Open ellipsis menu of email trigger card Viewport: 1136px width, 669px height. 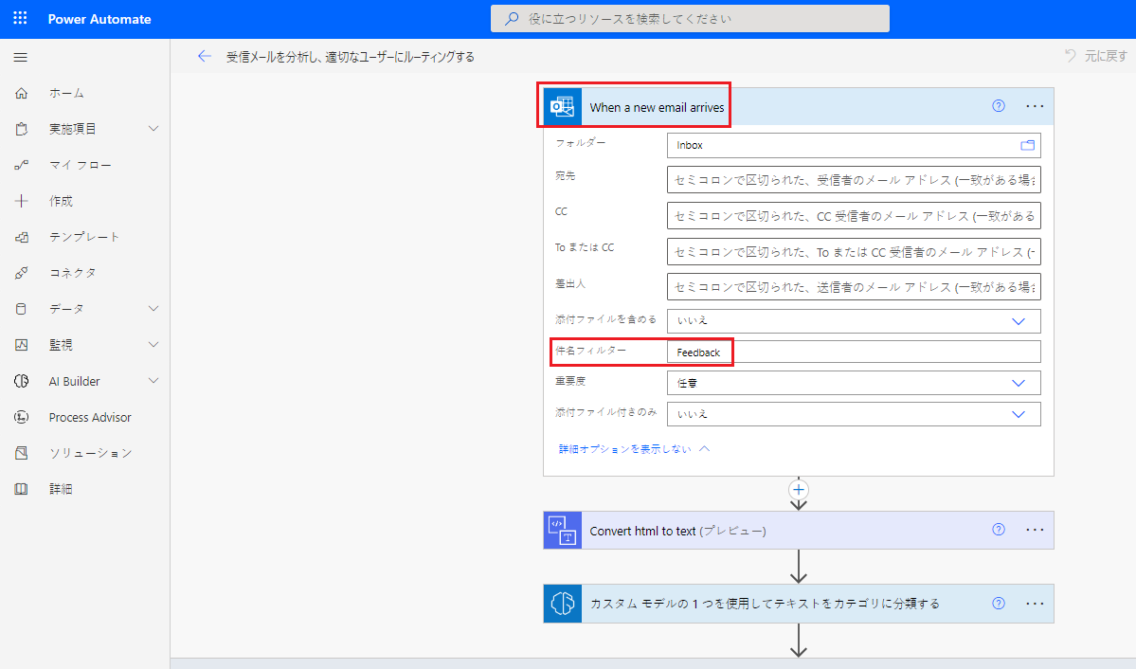pyautogui.click(x=1035, y=106)
